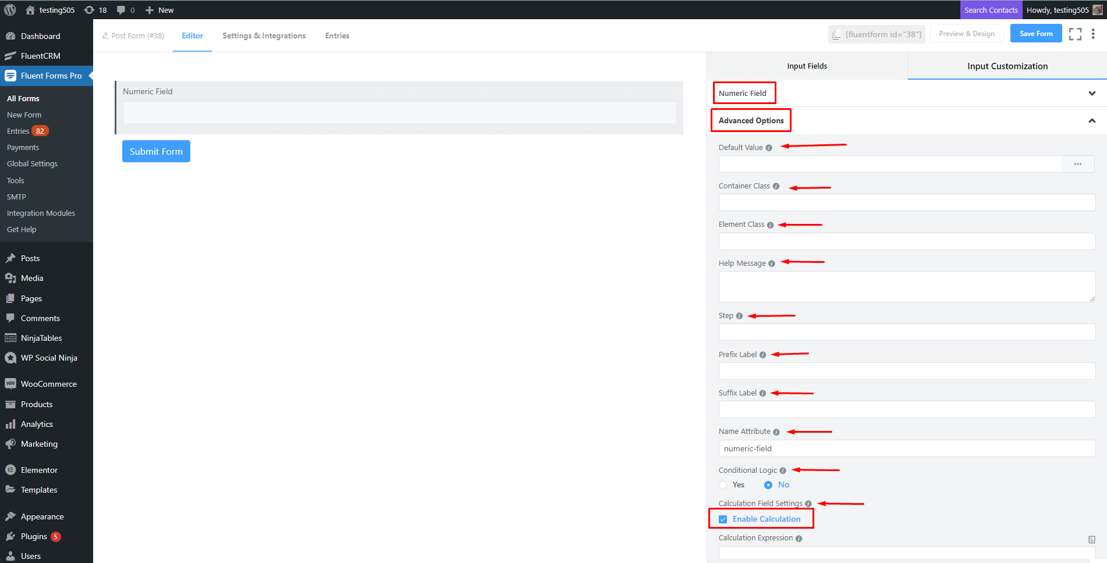This screenshot has height=563, width=1107.
Task: Expand the Numeric Field section chevron
Action: pyautogui.click(x=1092, y=94)
